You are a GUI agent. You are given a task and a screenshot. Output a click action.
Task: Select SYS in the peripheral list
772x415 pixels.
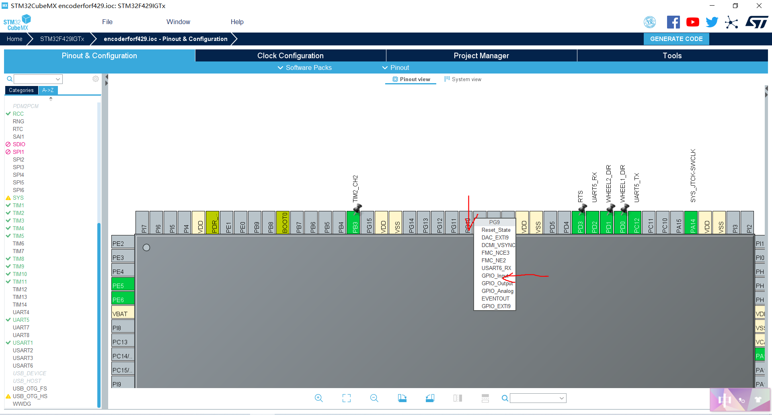tap(18, 198)
